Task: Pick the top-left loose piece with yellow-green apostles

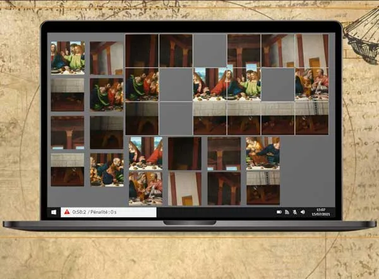Action: tap(68, 58)
